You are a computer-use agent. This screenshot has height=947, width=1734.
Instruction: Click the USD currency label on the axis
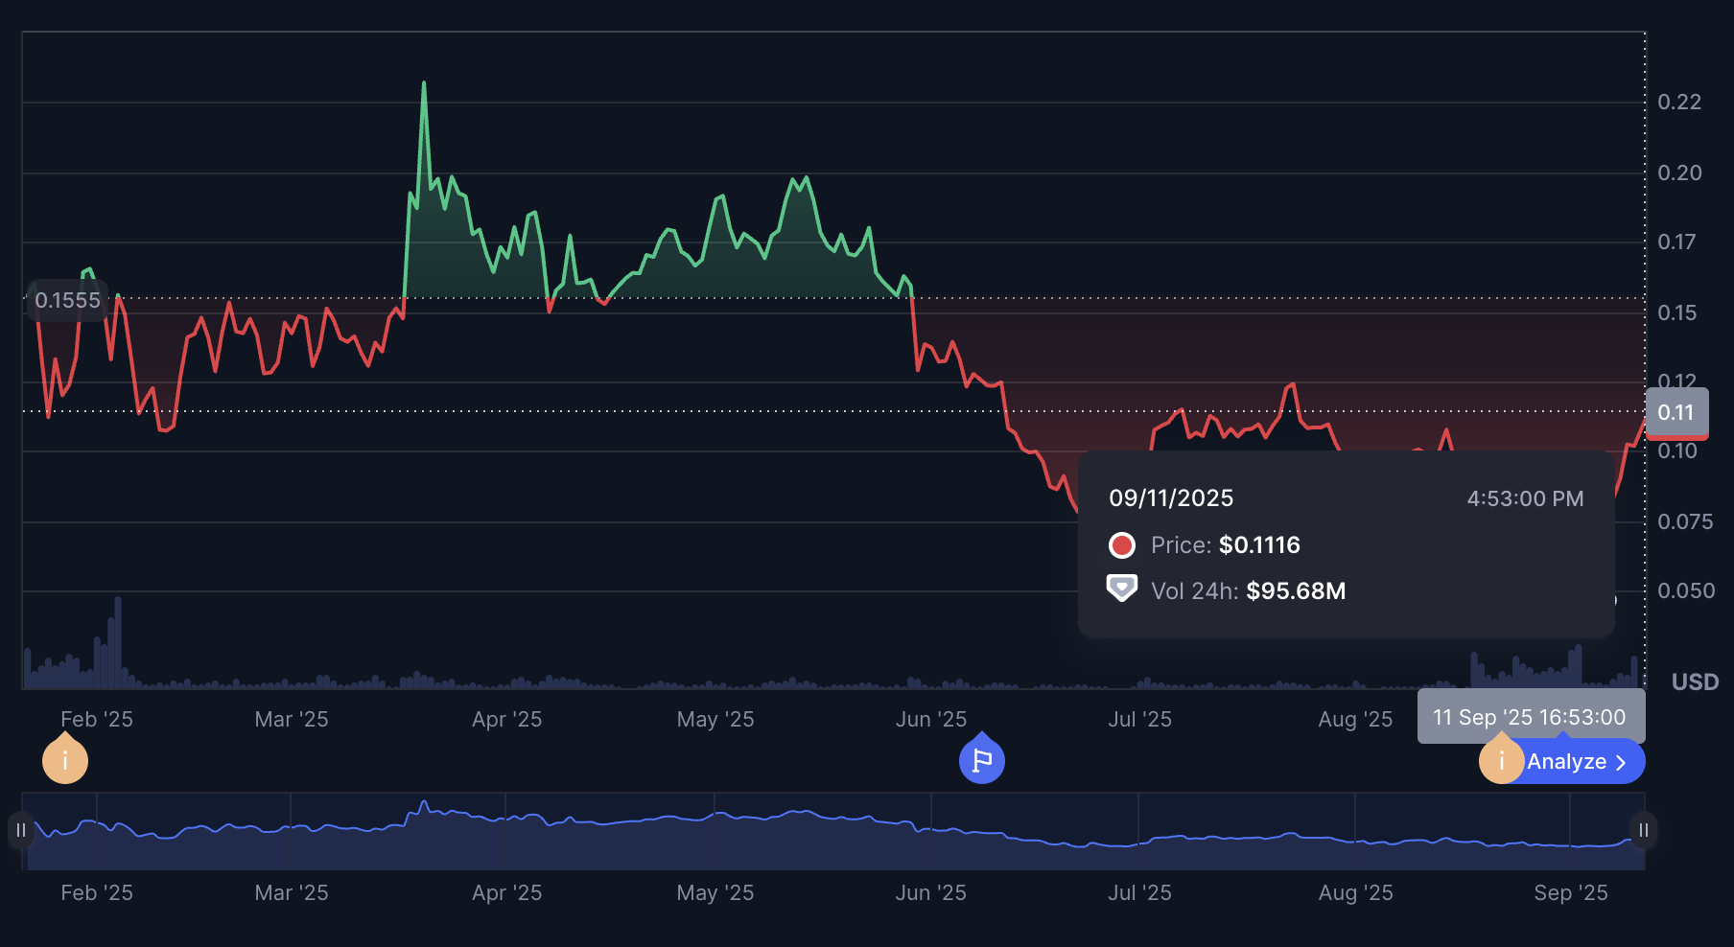(x=1695, y=681)
